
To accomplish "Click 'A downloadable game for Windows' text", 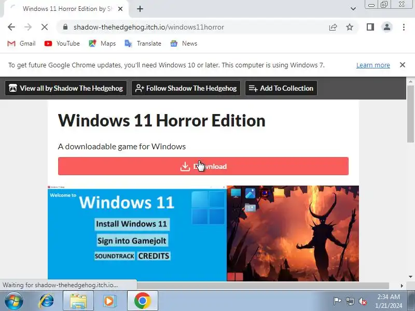I will coord(122,147).
